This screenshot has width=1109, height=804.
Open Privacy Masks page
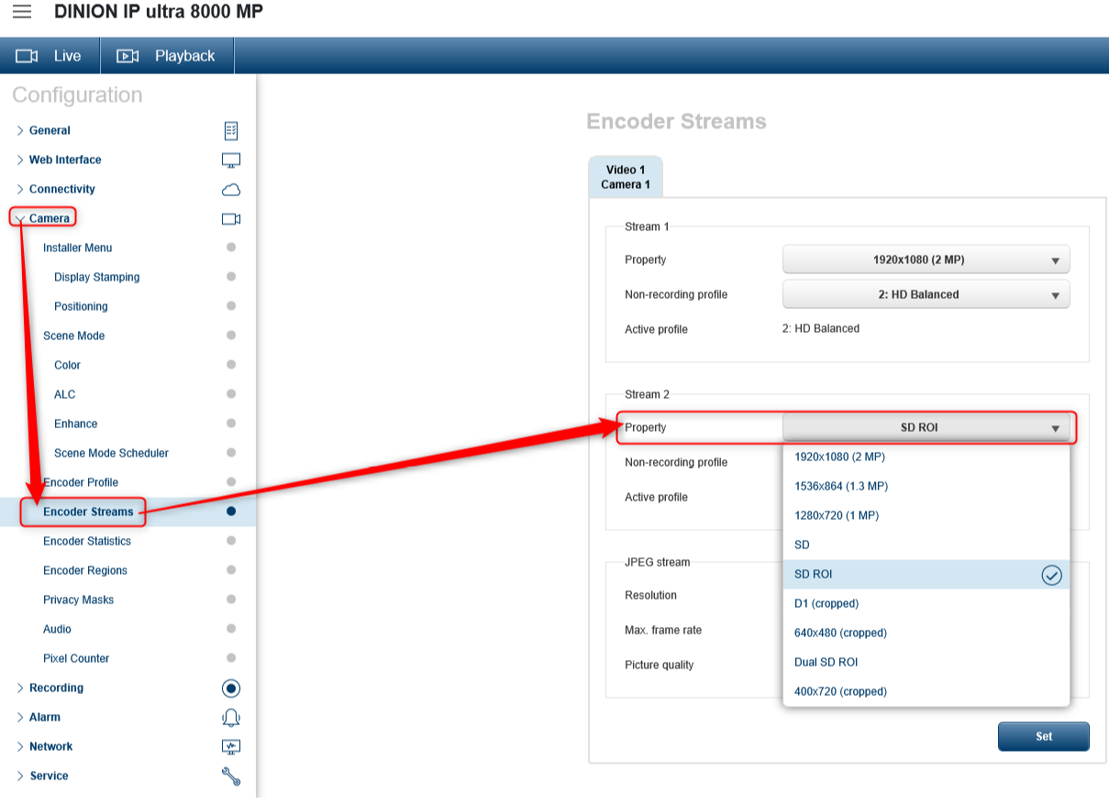coord(79,600)
